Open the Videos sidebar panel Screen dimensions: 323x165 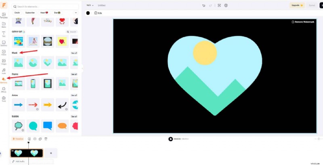click(4, 53)
